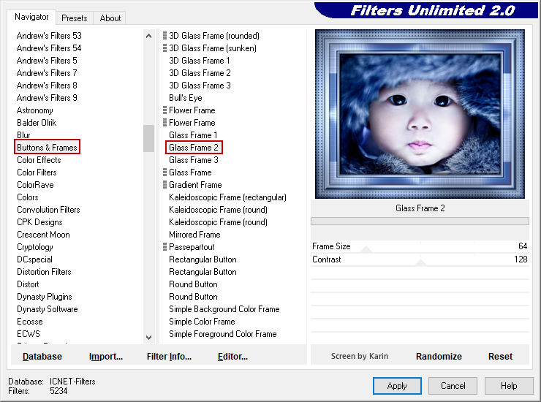Viewport: 541px width, 402px height.
Task: Pick the Glass Frame 2 filter
Action: coord(193,148)
